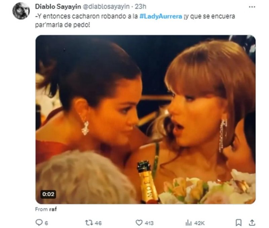The width and height of the screenshot is (269, 228).
Task: Like the tweet with the heart icon
Action: 139,223
